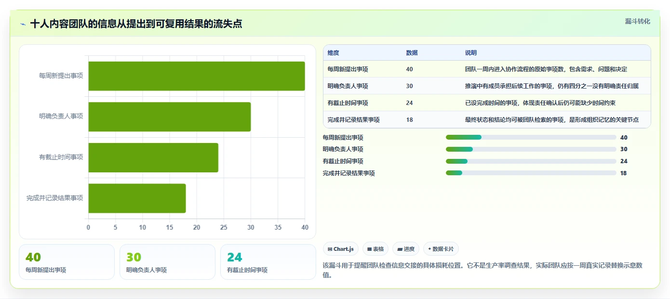The image size is (670, 299).
Task: Open the stat card showing 24
Action: point(268,262)
